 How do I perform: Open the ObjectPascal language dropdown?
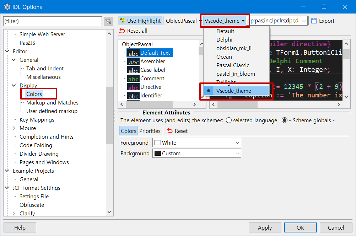183,21
